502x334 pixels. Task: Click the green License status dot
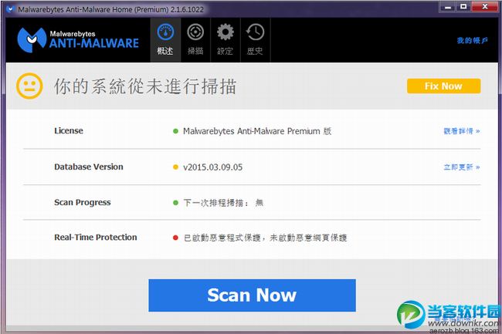(175, 131)
